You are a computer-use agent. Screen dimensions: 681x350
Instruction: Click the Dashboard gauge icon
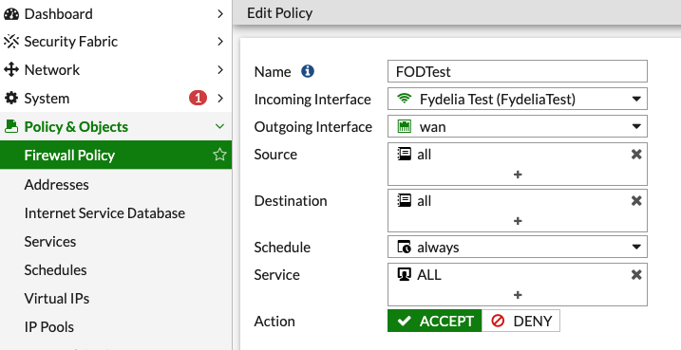click(x=11, y=14)
